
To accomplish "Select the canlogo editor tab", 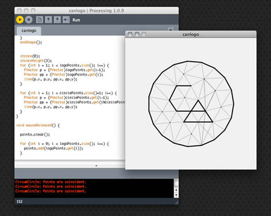I will [29, 31].
